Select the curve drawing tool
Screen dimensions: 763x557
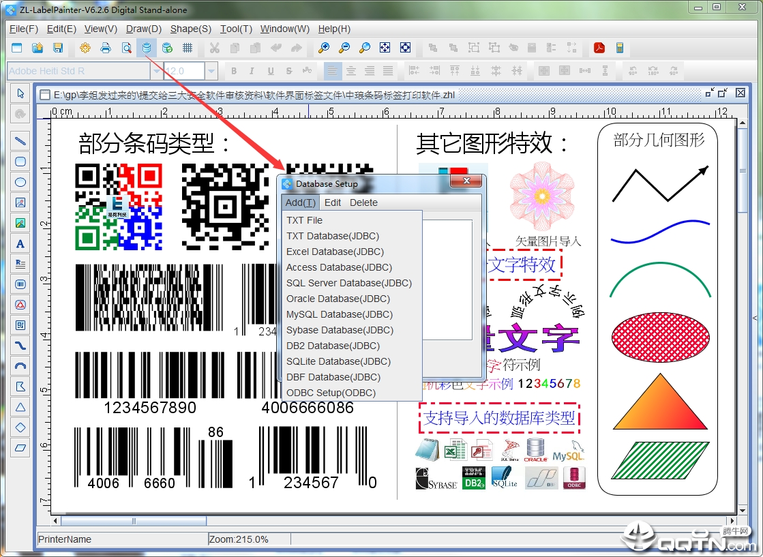click(x=20, y=346)
